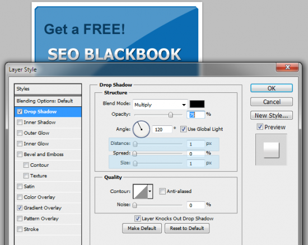This screenshot has height=245, width=308.
Task: Click the Opacity value field
Action: tap(195, 115)
